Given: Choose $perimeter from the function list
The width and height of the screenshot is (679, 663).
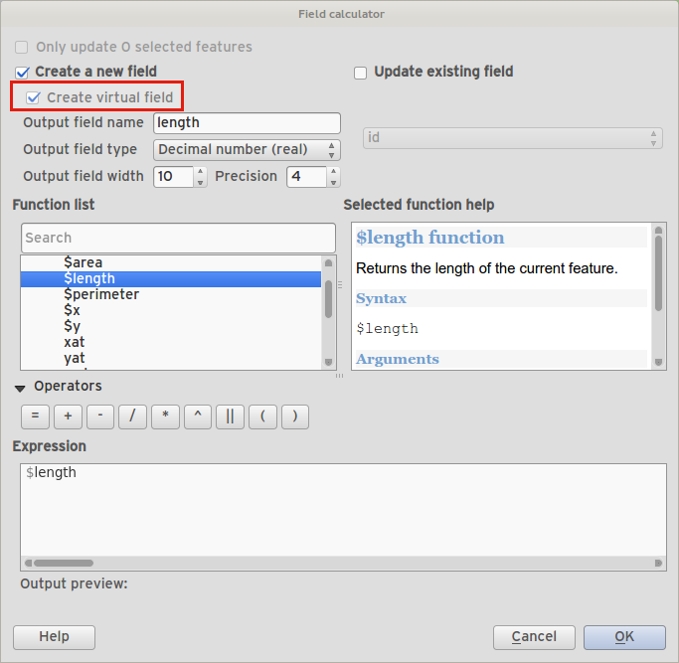Looking at the screenshot, I should point(101,295).
